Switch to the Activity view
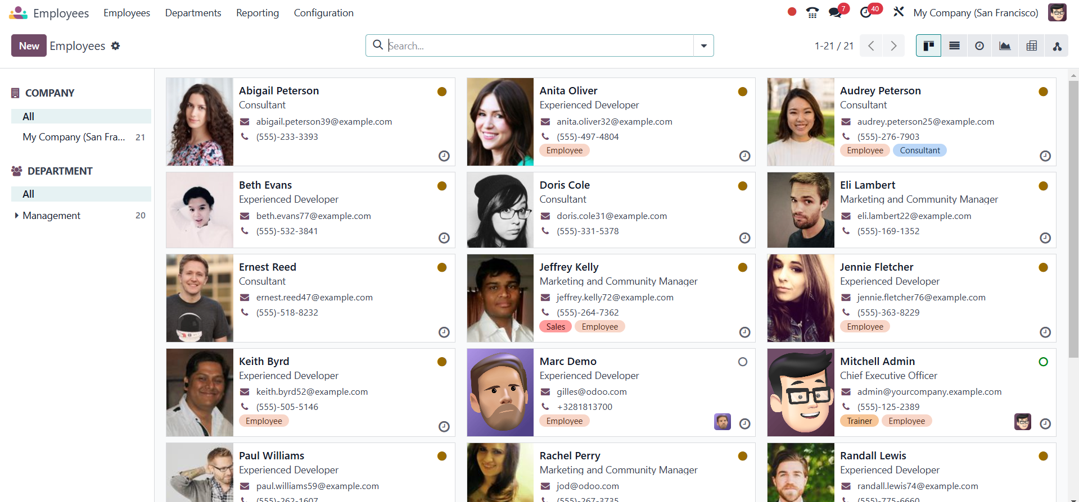Viewport: 1079px width, 502px height. [979, 45]
